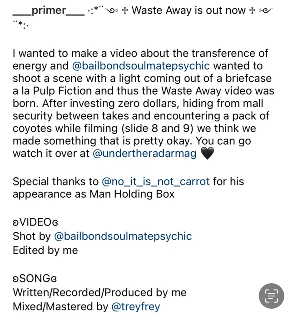This screenshot has height=316, width=293.
Task: Tap the 'Mixed/Mastered by' text
Action: click(60, 306)
